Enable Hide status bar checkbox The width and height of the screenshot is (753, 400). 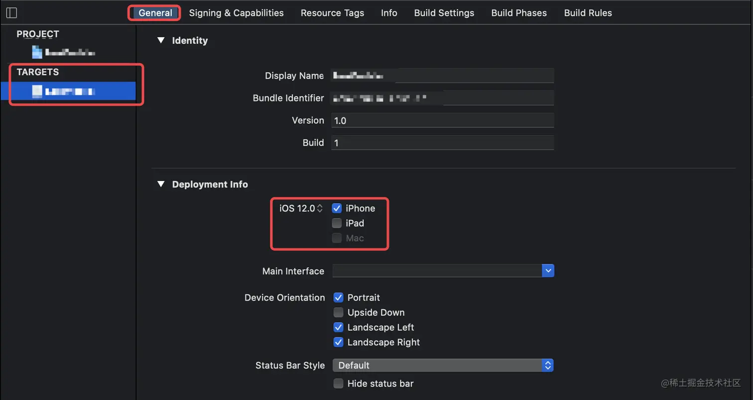coord(339,384)
